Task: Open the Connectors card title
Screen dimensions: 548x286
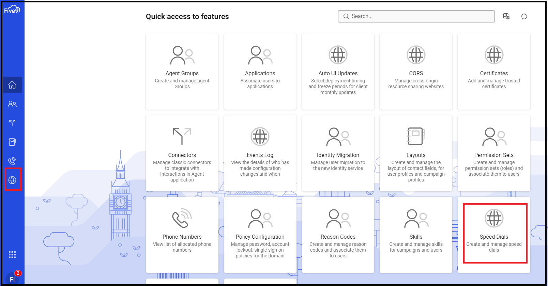Action: tap(182, 155)
